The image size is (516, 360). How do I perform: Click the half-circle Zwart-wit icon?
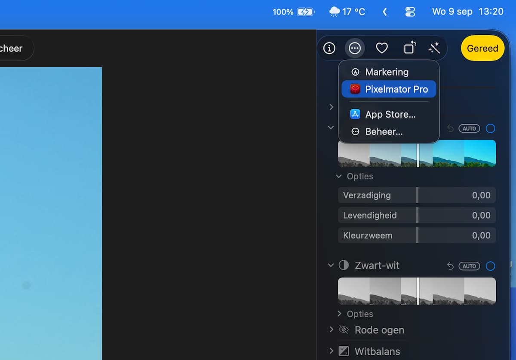(344, 265)
